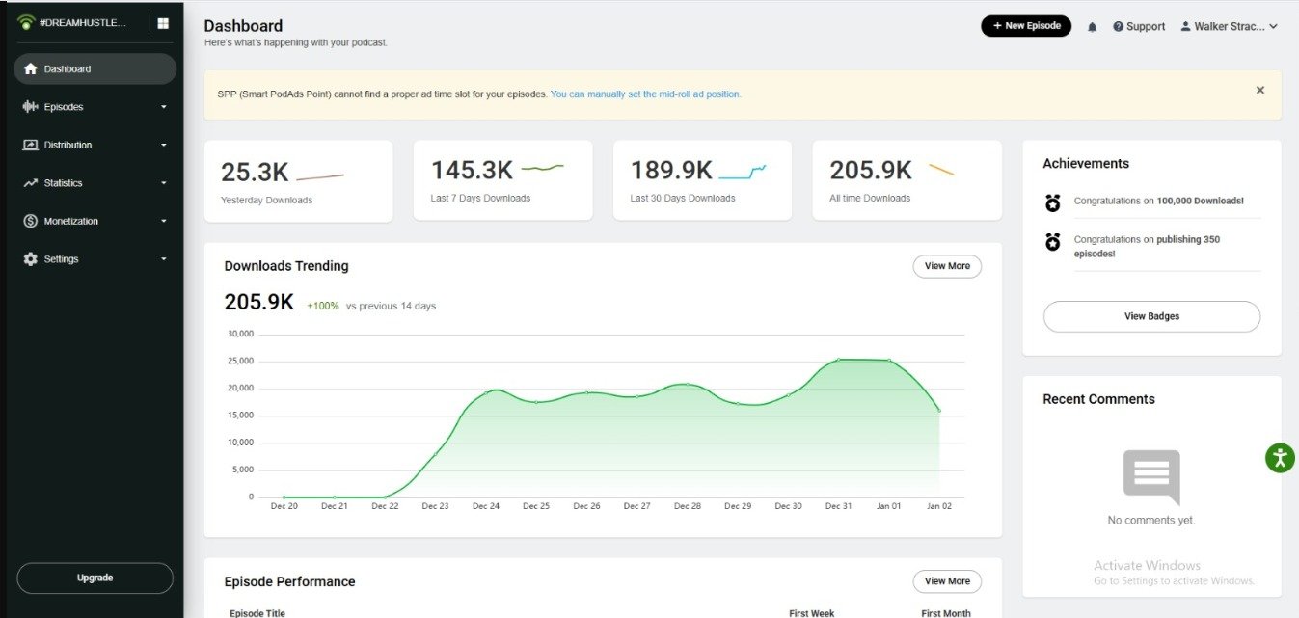Expand the Monetization submenu arrow
This screenshot has height=618, width=1299.
click(x=164, y=221)
